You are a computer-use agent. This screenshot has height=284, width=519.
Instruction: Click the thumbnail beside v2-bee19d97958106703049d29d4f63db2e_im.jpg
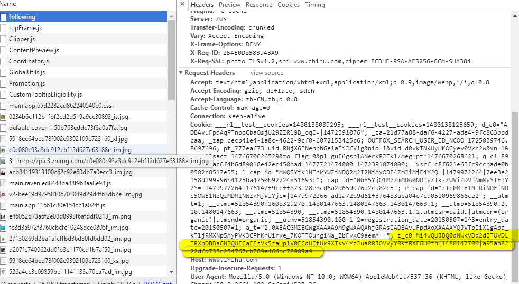(3, 194)
